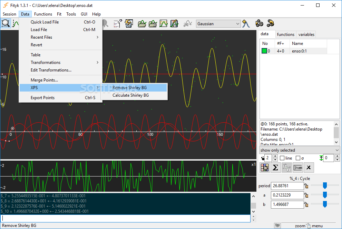Click the green colour swatch of dataset 0
This screenshot has height=229, width=342.
(264, 51)
